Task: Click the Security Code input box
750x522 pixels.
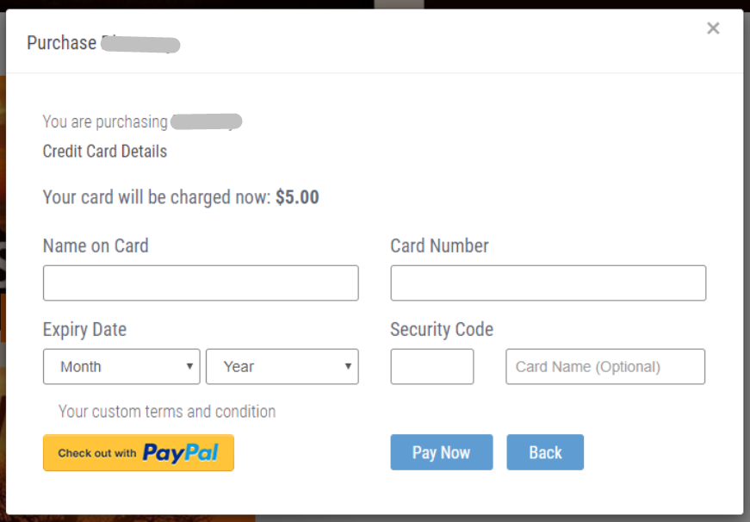Action: click(x=432, y=366)
